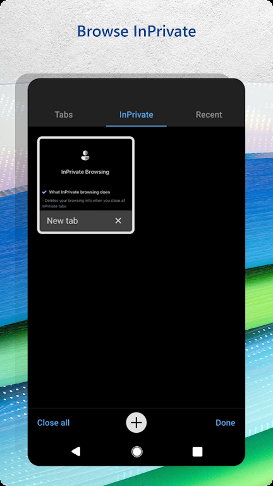Tap Done to exit tab switcher
The image size is (273, 486).
pyautogui.click(x=226, y=423)
